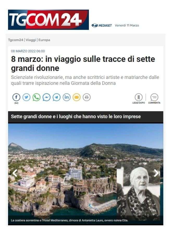Click the TGCOM24 logo
Screen dimensions: 171x234
(x=48, y=20)
